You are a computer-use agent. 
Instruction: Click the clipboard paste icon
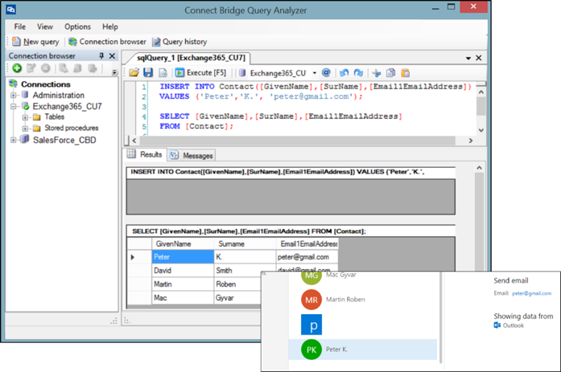406,73
